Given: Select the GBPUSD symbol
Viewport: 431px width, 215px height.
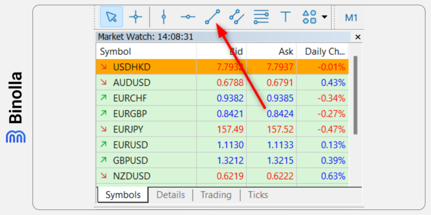Looking at the screenshot, I should click(131, 161).
